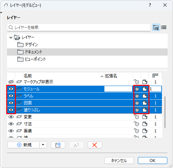Focus the レイヤーを検索 search field
The image size is (173, 168).
tap(79, 27)
